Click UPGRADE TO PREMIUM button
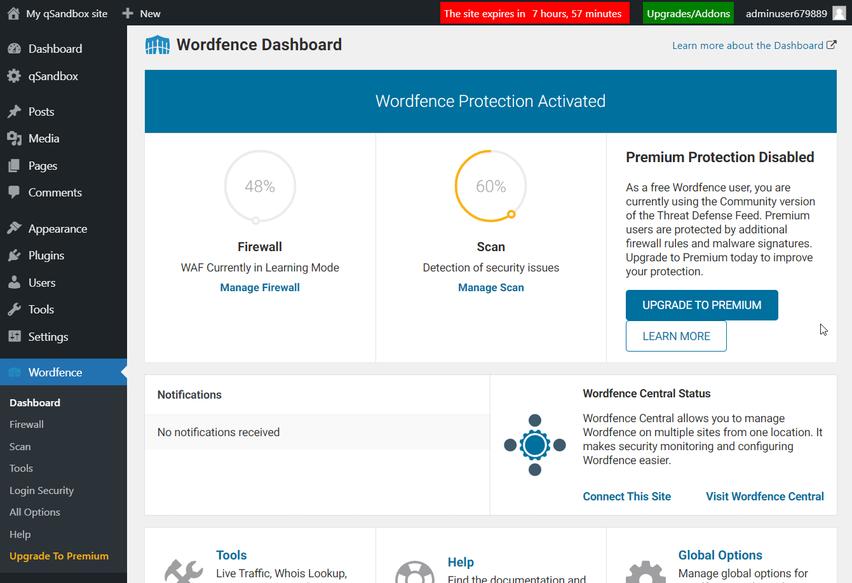The image size is (852, 583). (702, 305)
